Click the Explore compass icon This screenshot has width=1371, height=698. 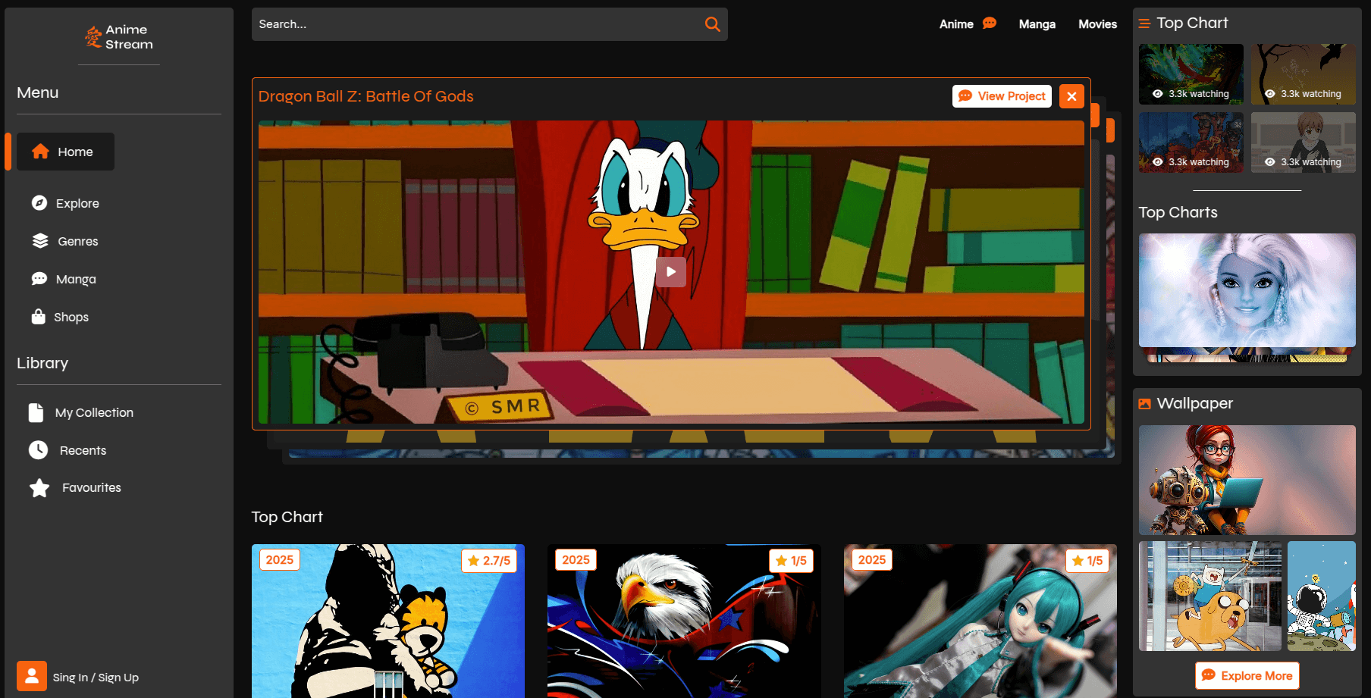(x=39, y=203)
